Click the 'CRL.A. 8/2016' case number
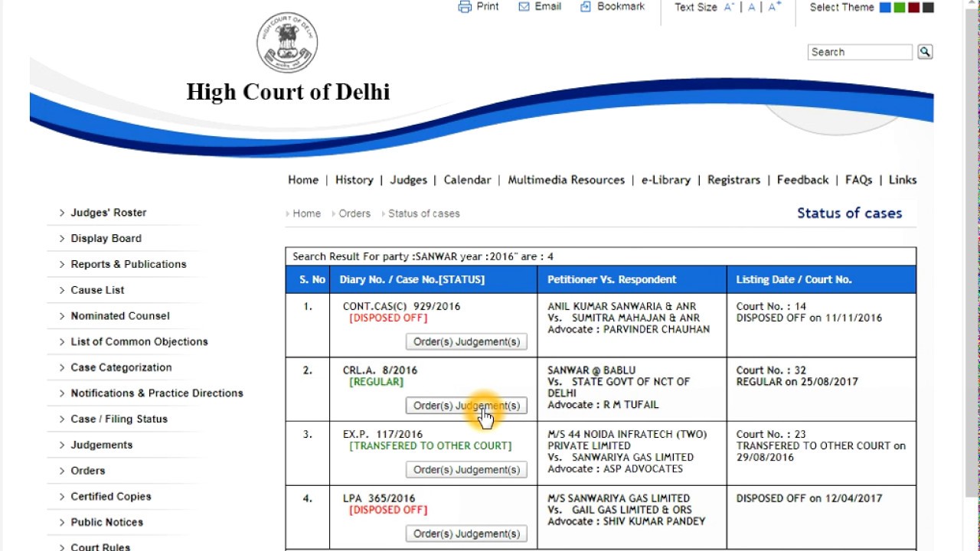This screenshot has width=980, height=551. coord(380,370)
